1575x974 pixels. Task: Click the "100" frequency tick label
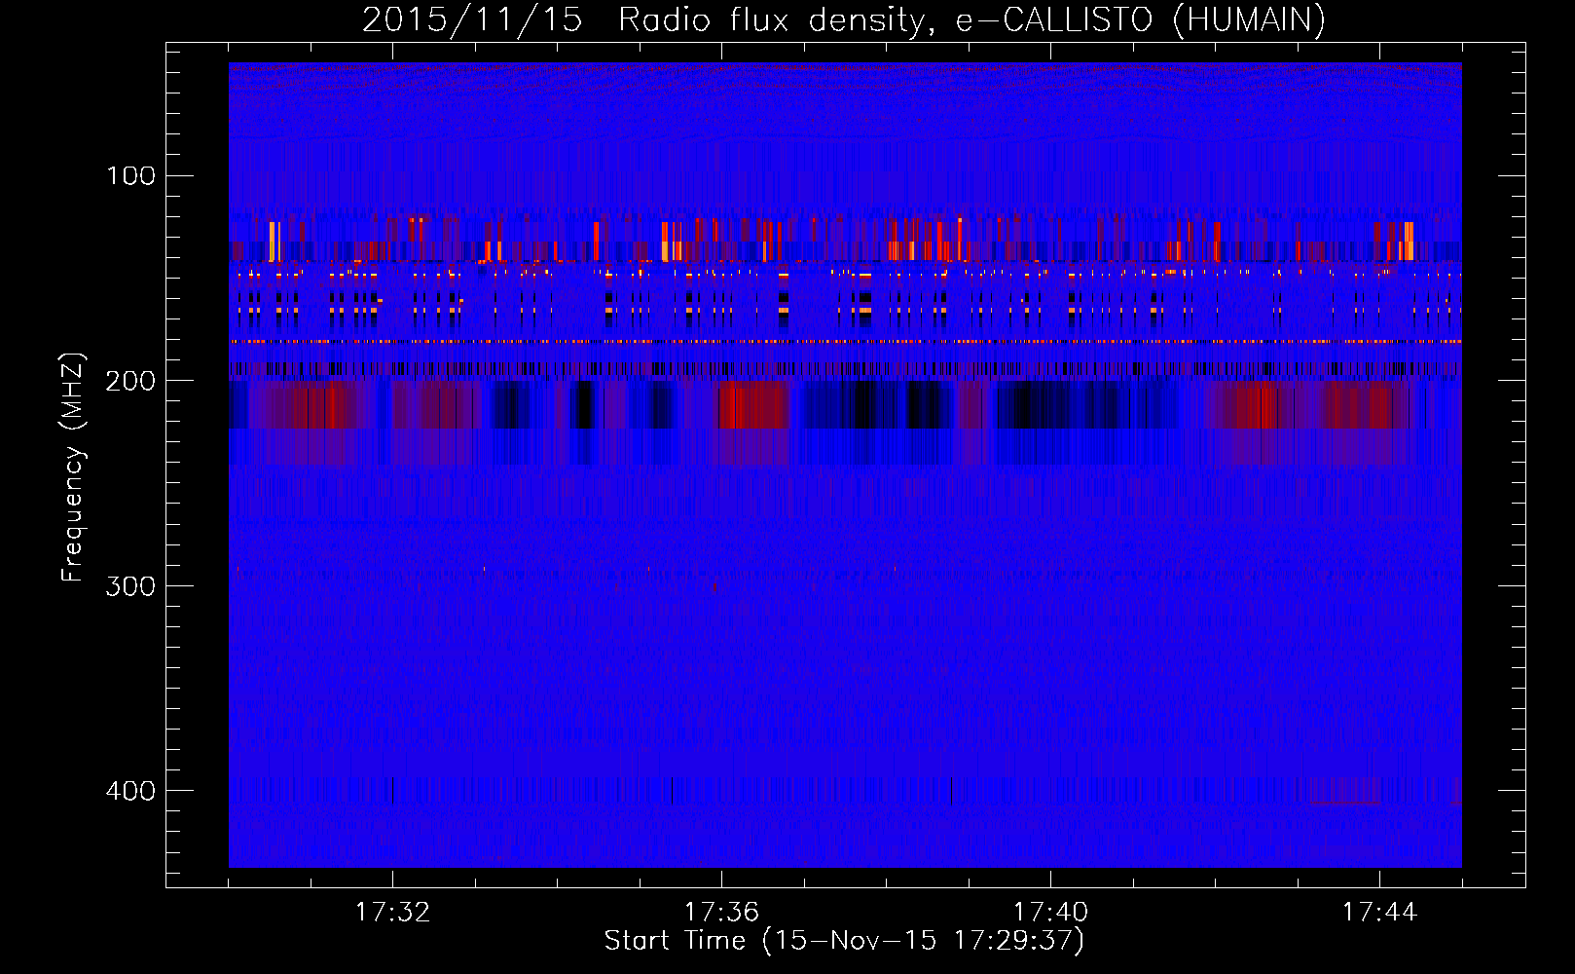(130, 176)
